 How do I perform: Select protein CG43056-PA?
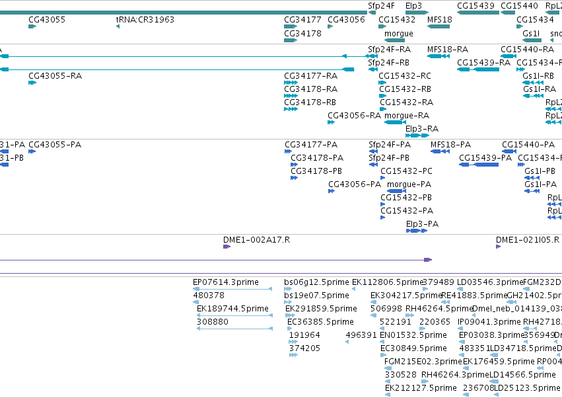tap(355, 185)
